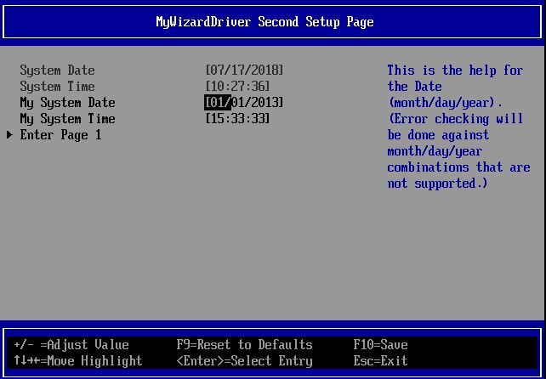Click the <Enter>=Select Entry hint
The image size is (546, 379).
pos(244,361)
